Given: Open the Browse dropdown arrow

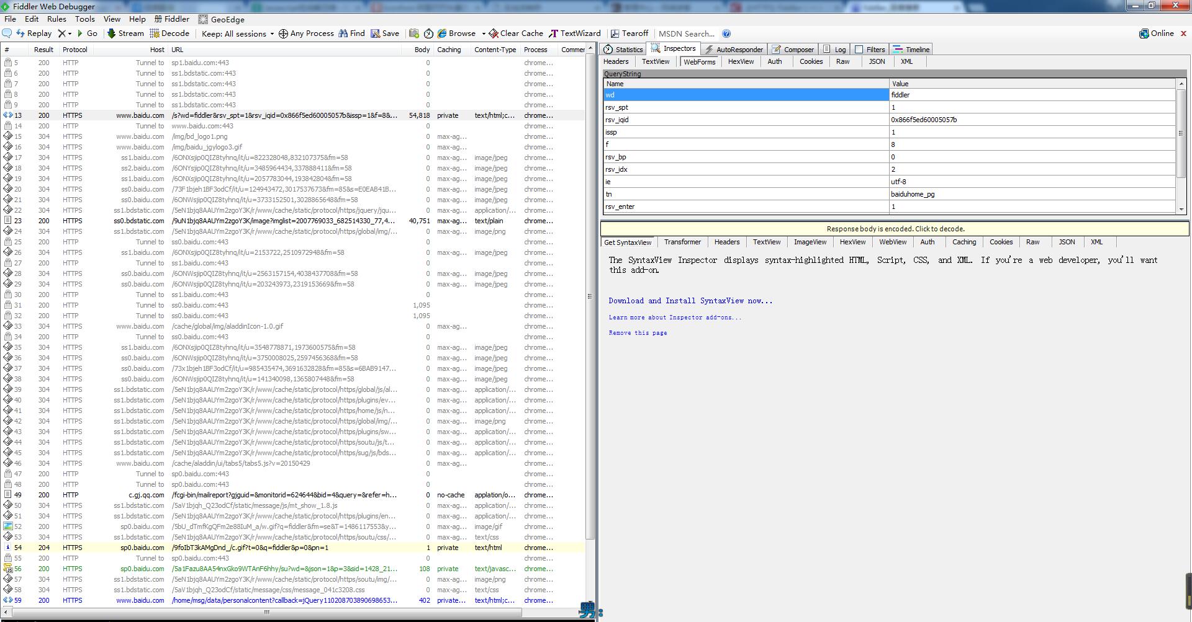Looking at the screenshot, I should point(483,33).
